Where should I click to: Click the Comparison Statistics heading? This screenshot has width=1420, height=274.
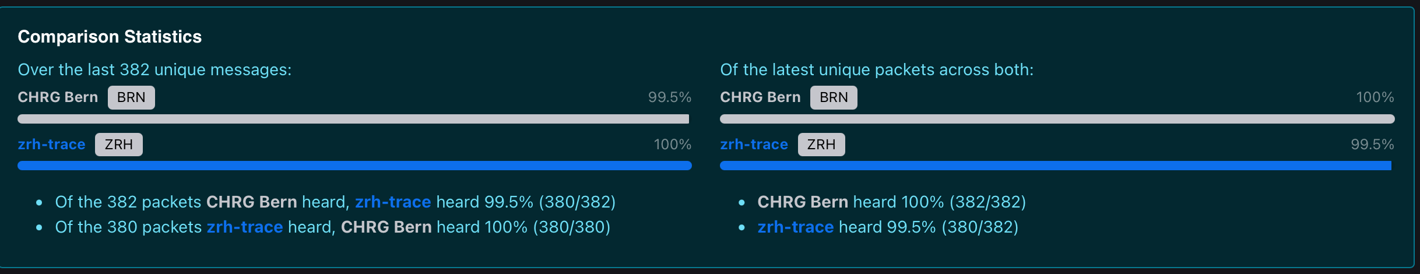coord(110,37)
